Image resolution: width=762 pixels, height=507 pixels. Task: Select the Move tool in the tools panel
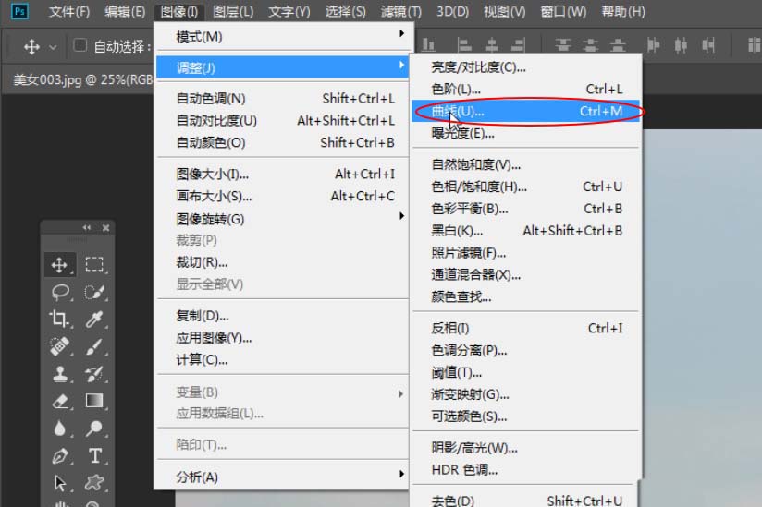60,265
